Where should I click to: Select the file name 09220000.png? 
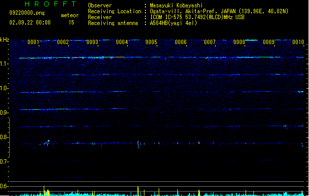tap(27, 13)
